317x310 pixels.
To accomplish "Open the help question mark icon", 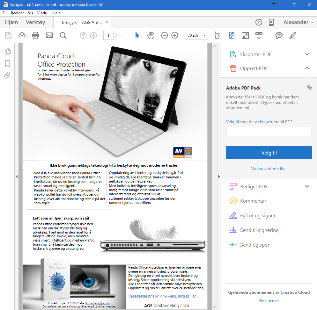I will (x=259, y=22).
